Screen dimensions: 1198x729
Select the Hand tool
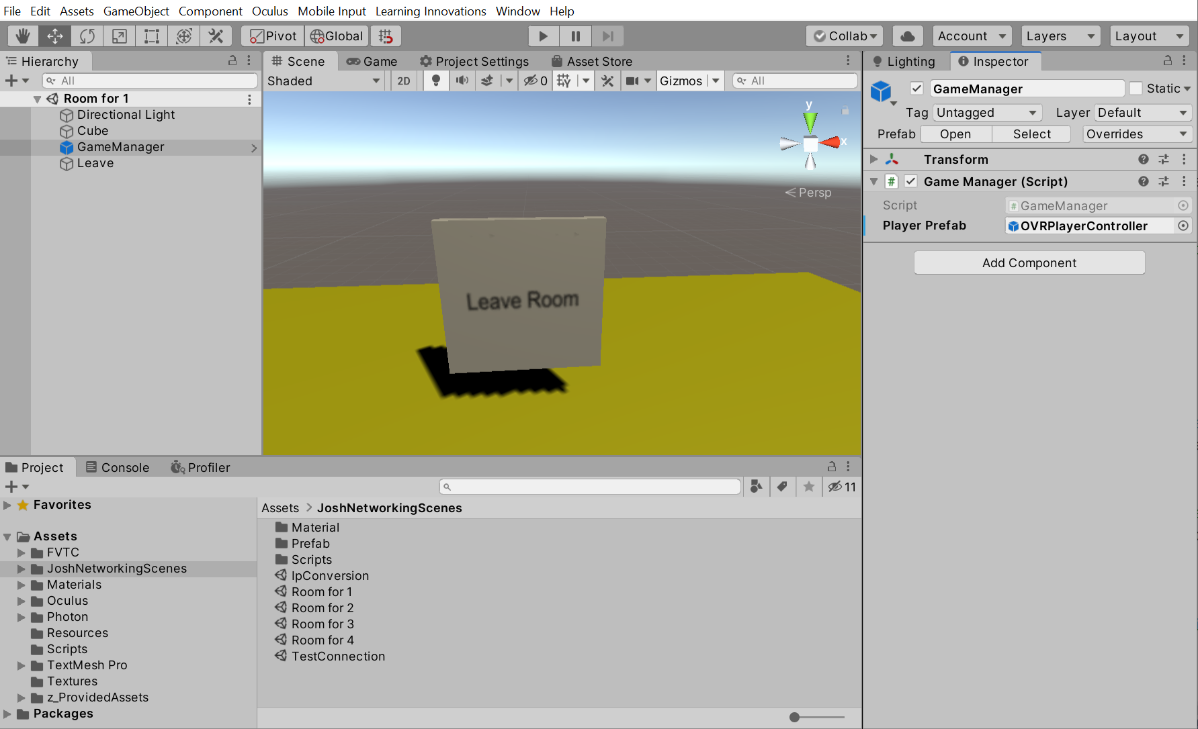tap(23, 36)
